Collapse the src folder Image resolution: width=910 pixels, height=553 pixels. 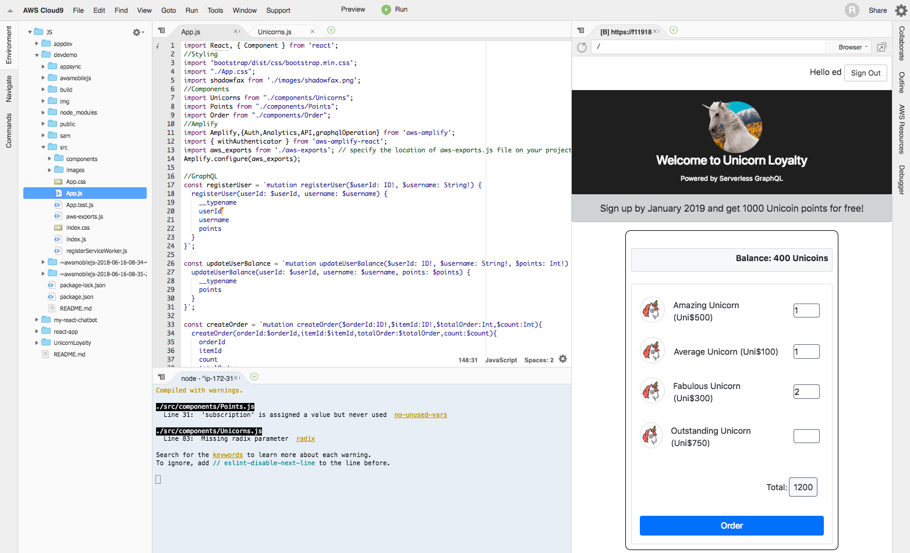click(43, 147)
